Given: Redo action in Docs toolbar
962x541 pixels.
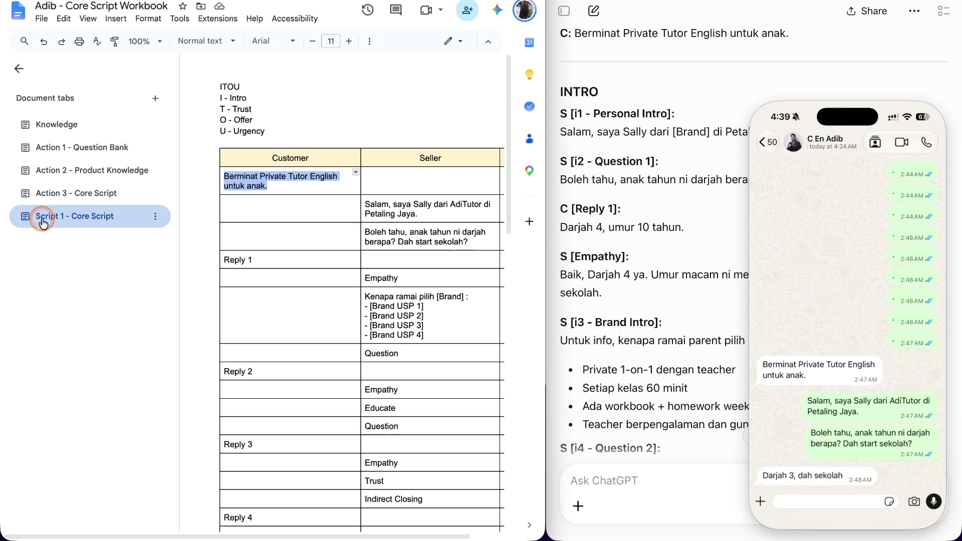Looking at the screenshot, I should tap(61, 41).
